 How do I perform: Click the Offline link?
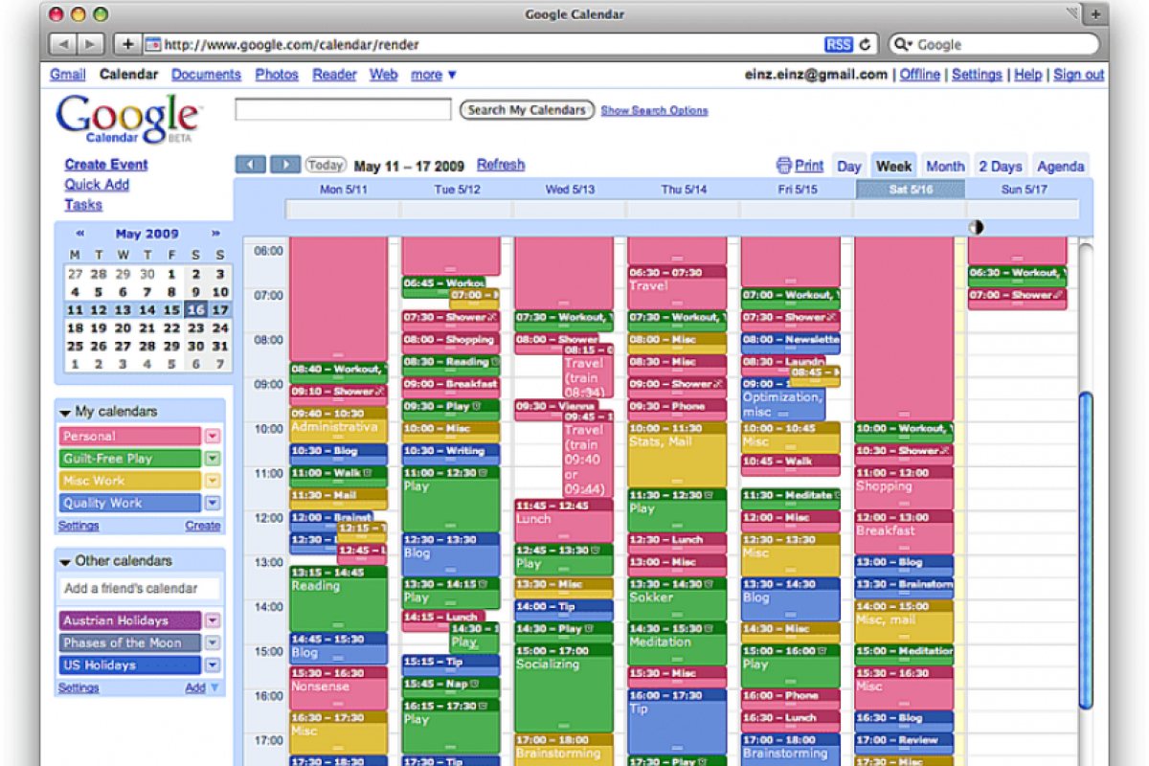(x=919, y=75)
